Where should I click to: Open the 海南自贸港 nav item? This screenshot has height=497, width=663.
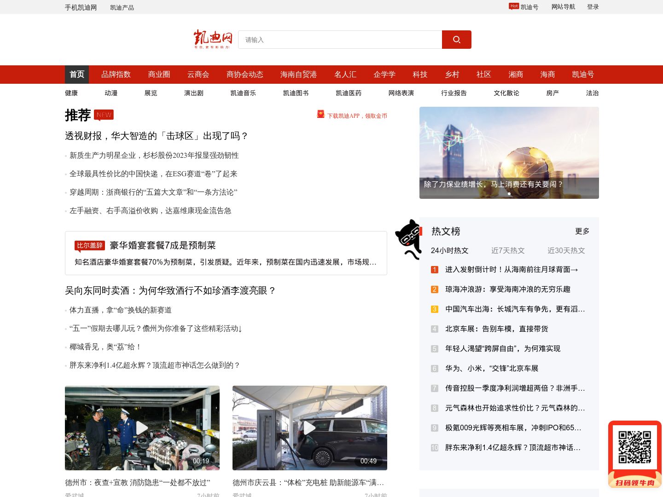point(298,75)
